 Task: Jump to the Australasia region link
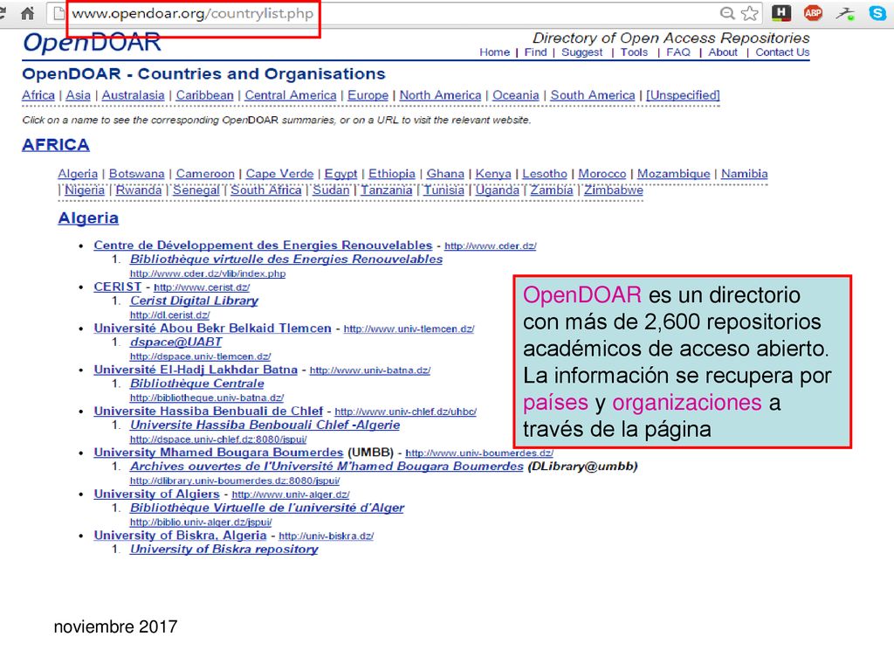133,95
